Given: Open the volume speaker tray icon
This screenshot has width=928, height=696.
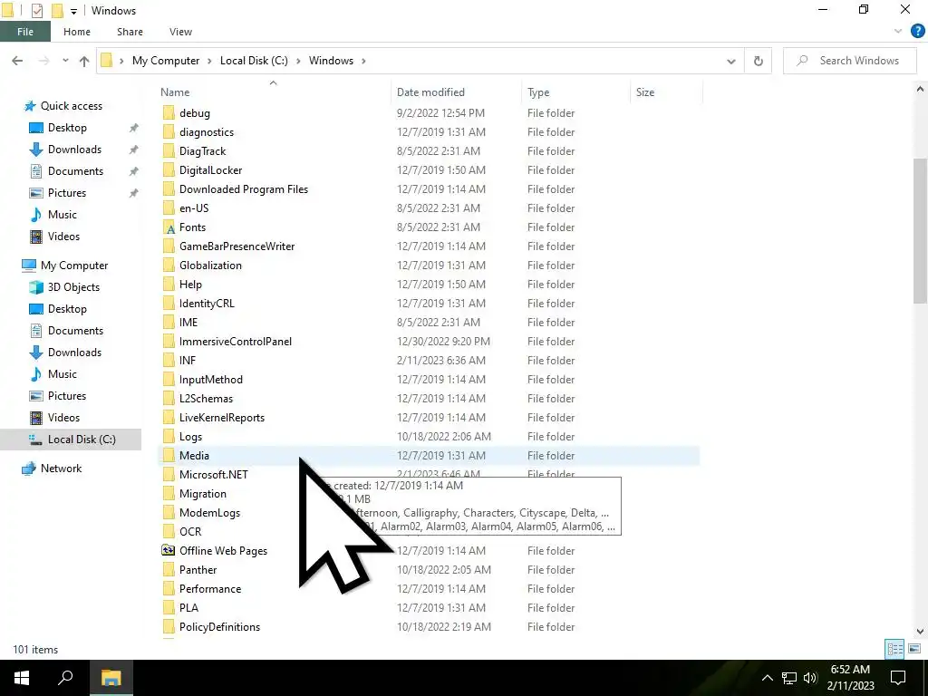Looking at the screenshot, I should click(810, 678).
